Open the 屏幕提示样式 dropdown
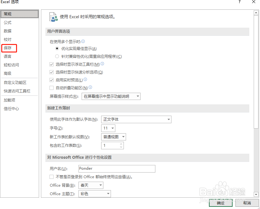The image size is (260, 209). coord(111,96)
